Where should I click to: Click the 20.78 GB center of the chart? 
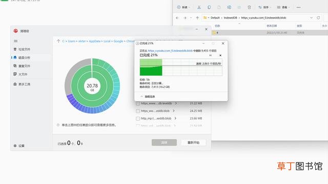pos(92,86)
